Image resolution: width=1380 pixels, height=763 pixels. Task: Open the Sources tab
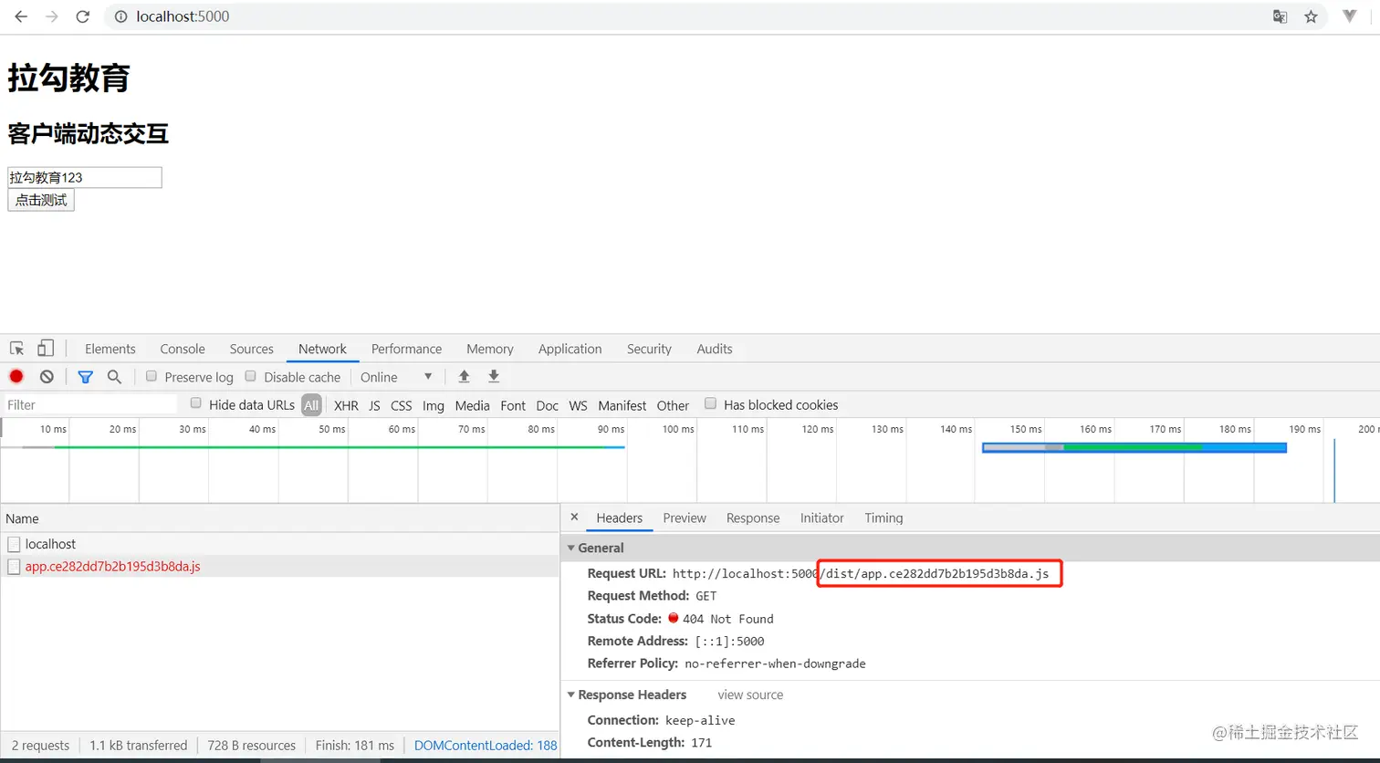tap(252, 349)
